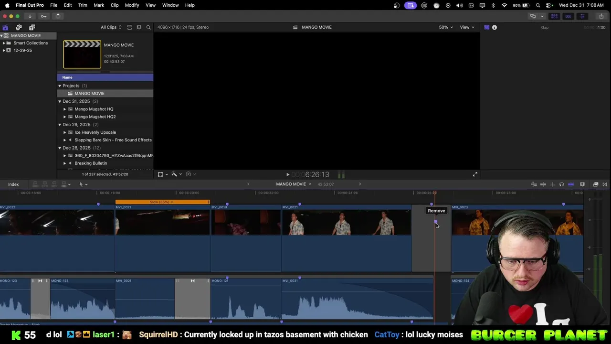611x344 pixels.
Task: Toggle solo headphones button
Action: click(561, 184)
